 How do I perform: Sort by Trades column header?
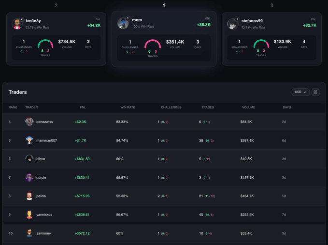pyautogui.click(x=208, y=107)
